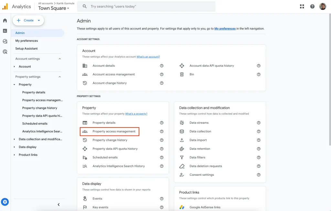Click the Data import upload icon
This screenshot has height=211, width=331.
[182, 140]
